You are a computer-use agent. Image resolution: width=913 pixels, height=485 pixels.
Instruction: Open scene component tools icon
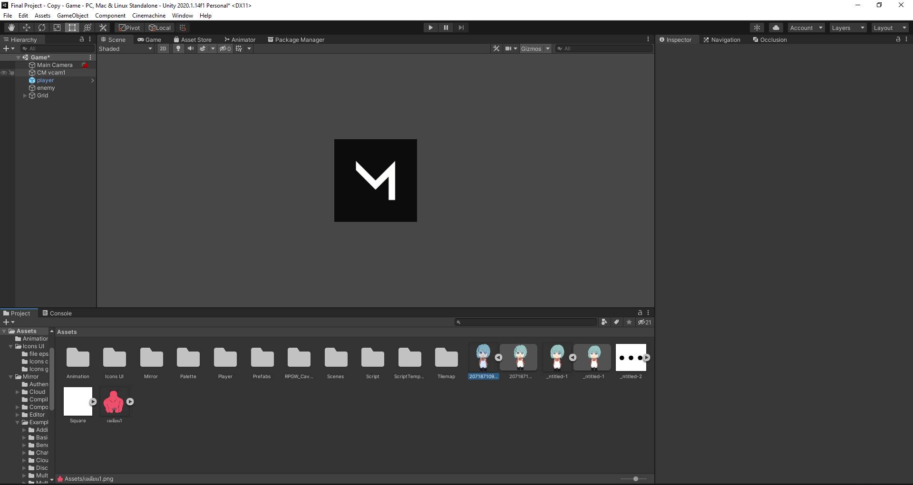click(496, 48)
